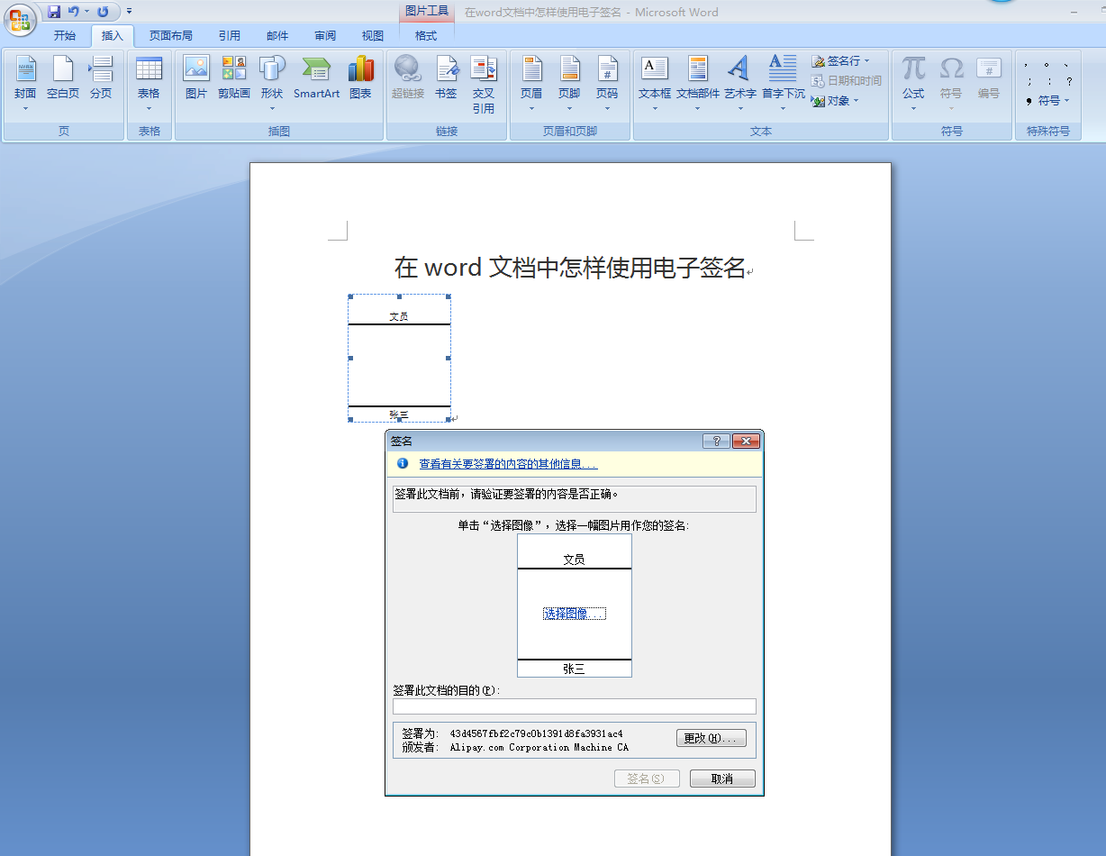Open the Review (审阅) tab

325,36
